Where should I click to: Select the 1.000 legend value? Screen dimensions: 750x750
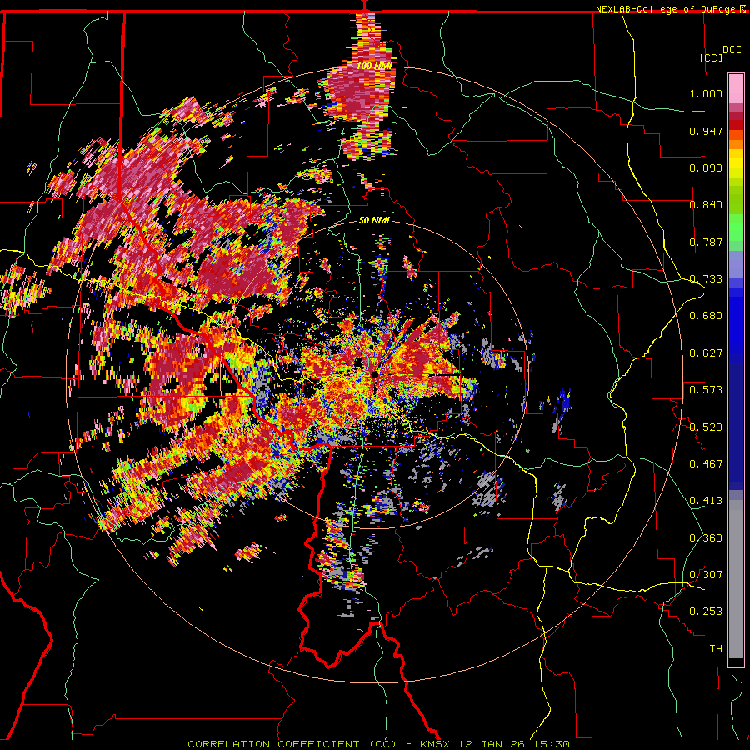[x=706, y=93]
